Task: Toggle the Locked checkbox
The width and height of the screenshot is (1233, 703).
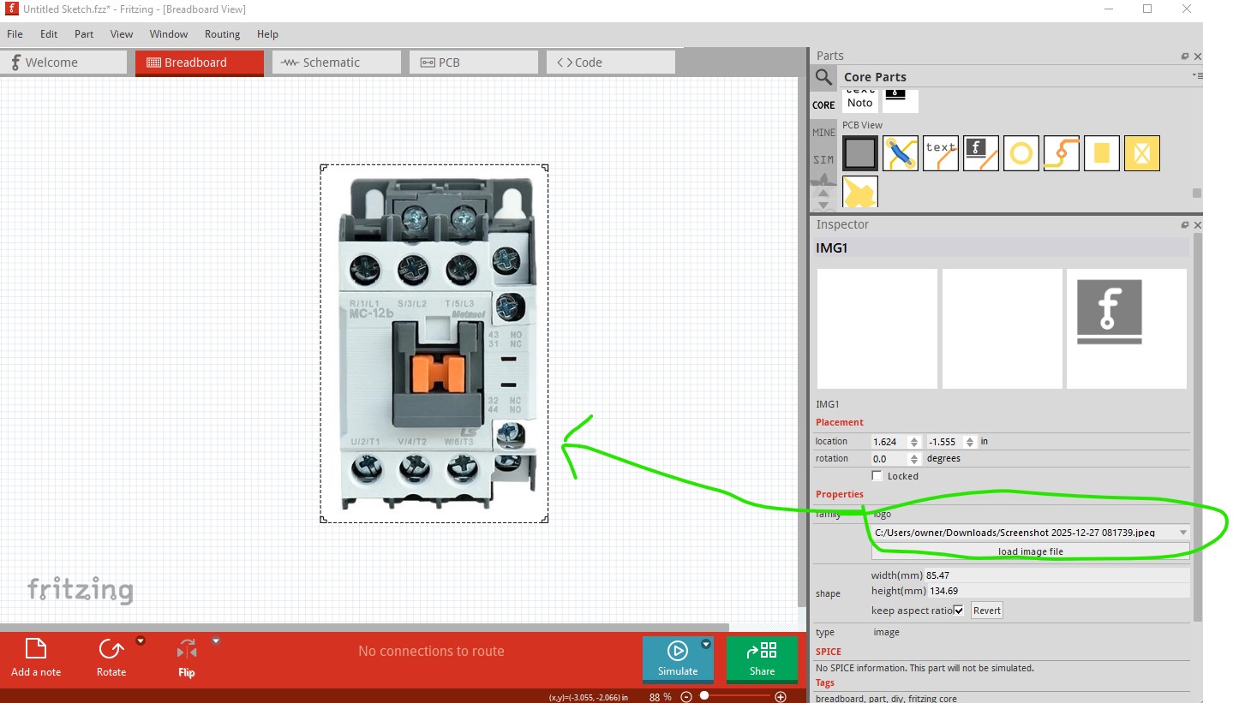Action: 877,476
